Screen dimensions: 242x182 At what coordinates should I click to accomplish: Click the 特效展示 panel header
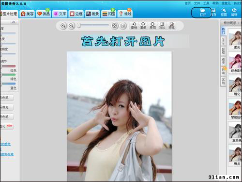[x=230, y=23]
